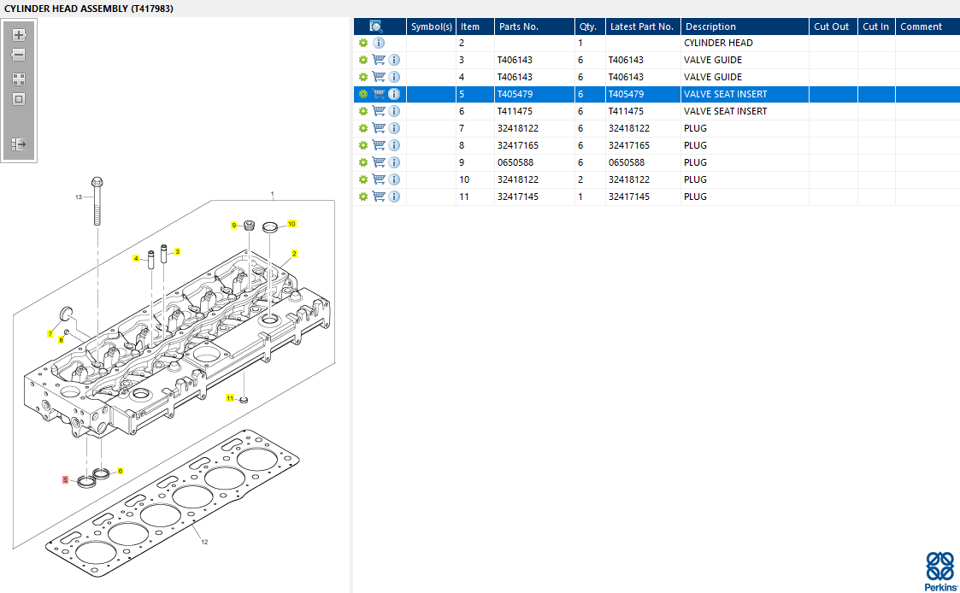Select callout 9 on the diagram
The image size is (960, 593).
[x=234, y=226]
